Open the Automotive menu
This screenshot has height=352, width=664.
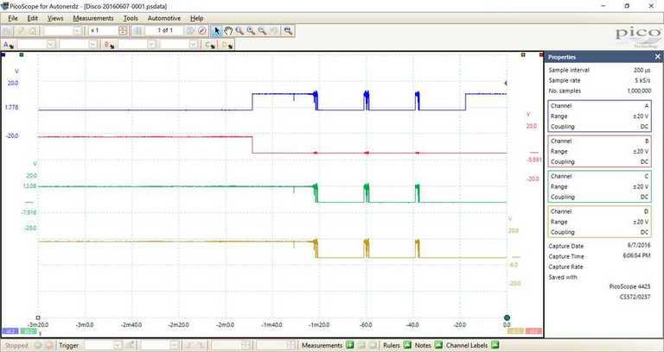tap(164, 17)
